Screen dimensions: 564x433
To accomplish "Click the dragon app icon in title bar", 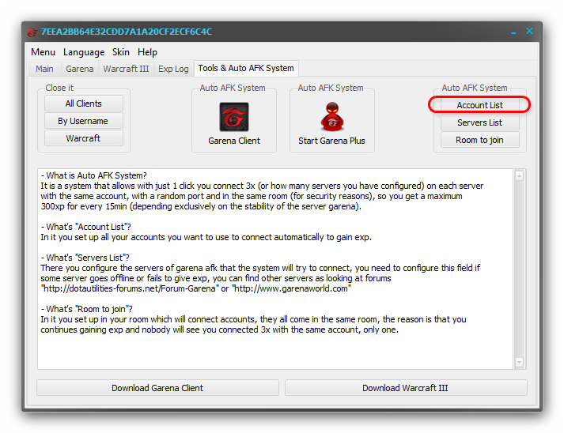I will [x=32, y=32].
